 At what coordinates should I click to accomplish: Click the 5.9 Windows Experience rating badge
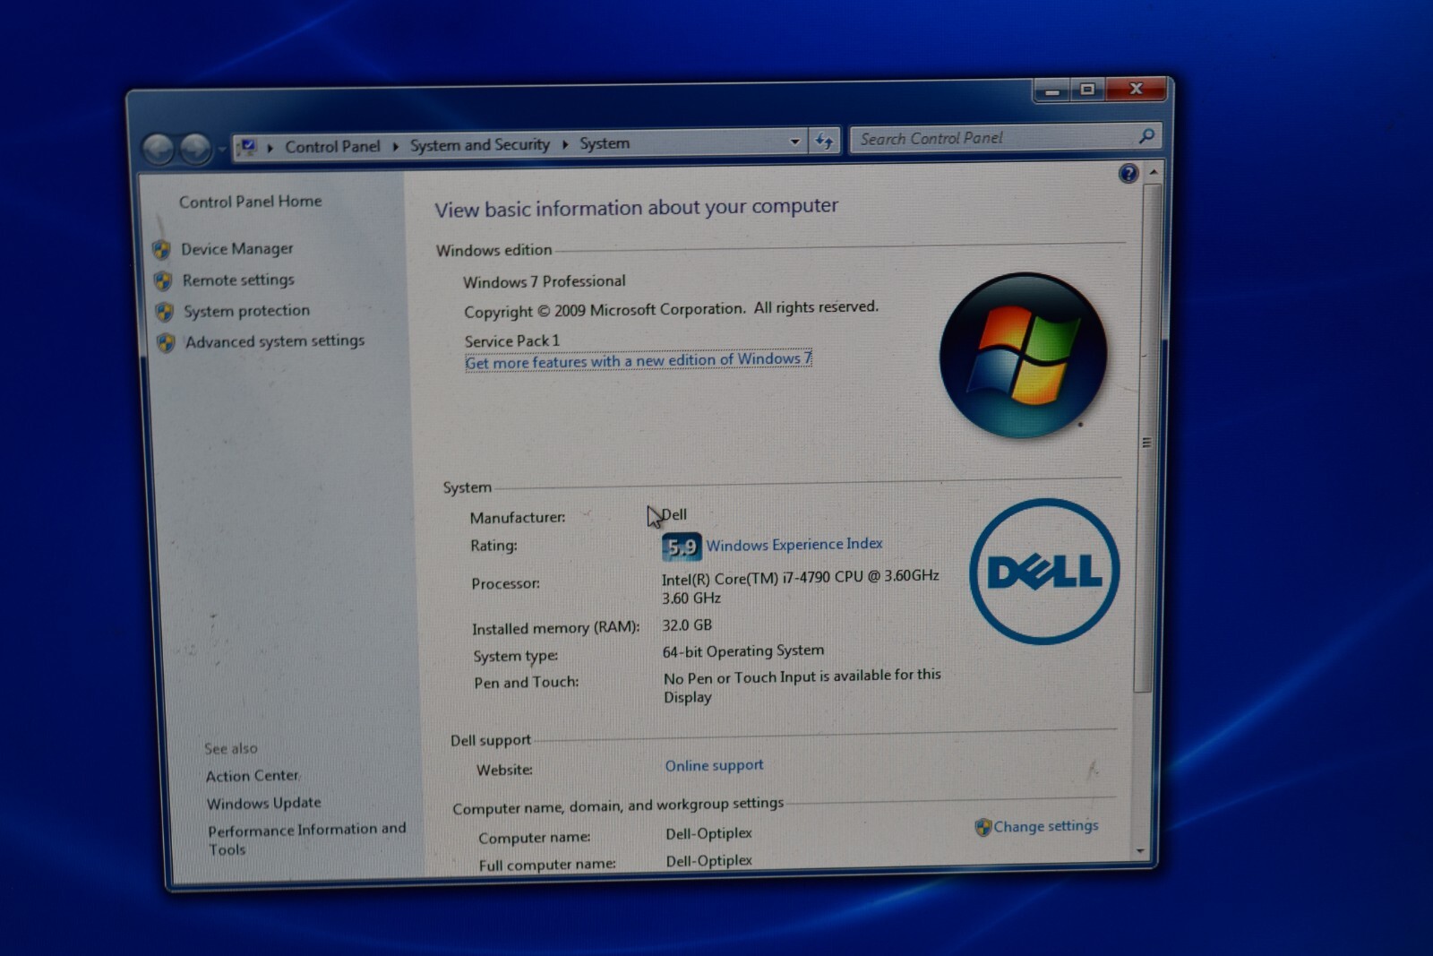(x=682, y=547)
